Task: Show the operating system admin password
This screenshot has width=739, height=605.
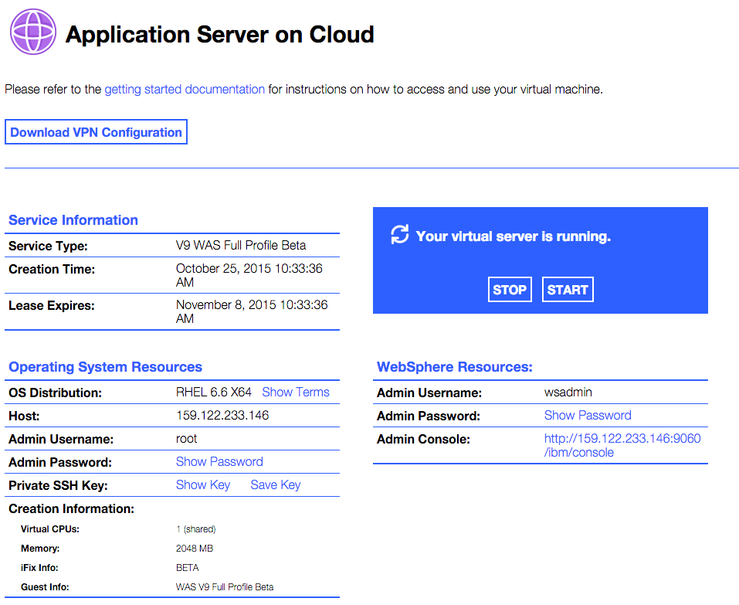Action: (x=219, y=461)
